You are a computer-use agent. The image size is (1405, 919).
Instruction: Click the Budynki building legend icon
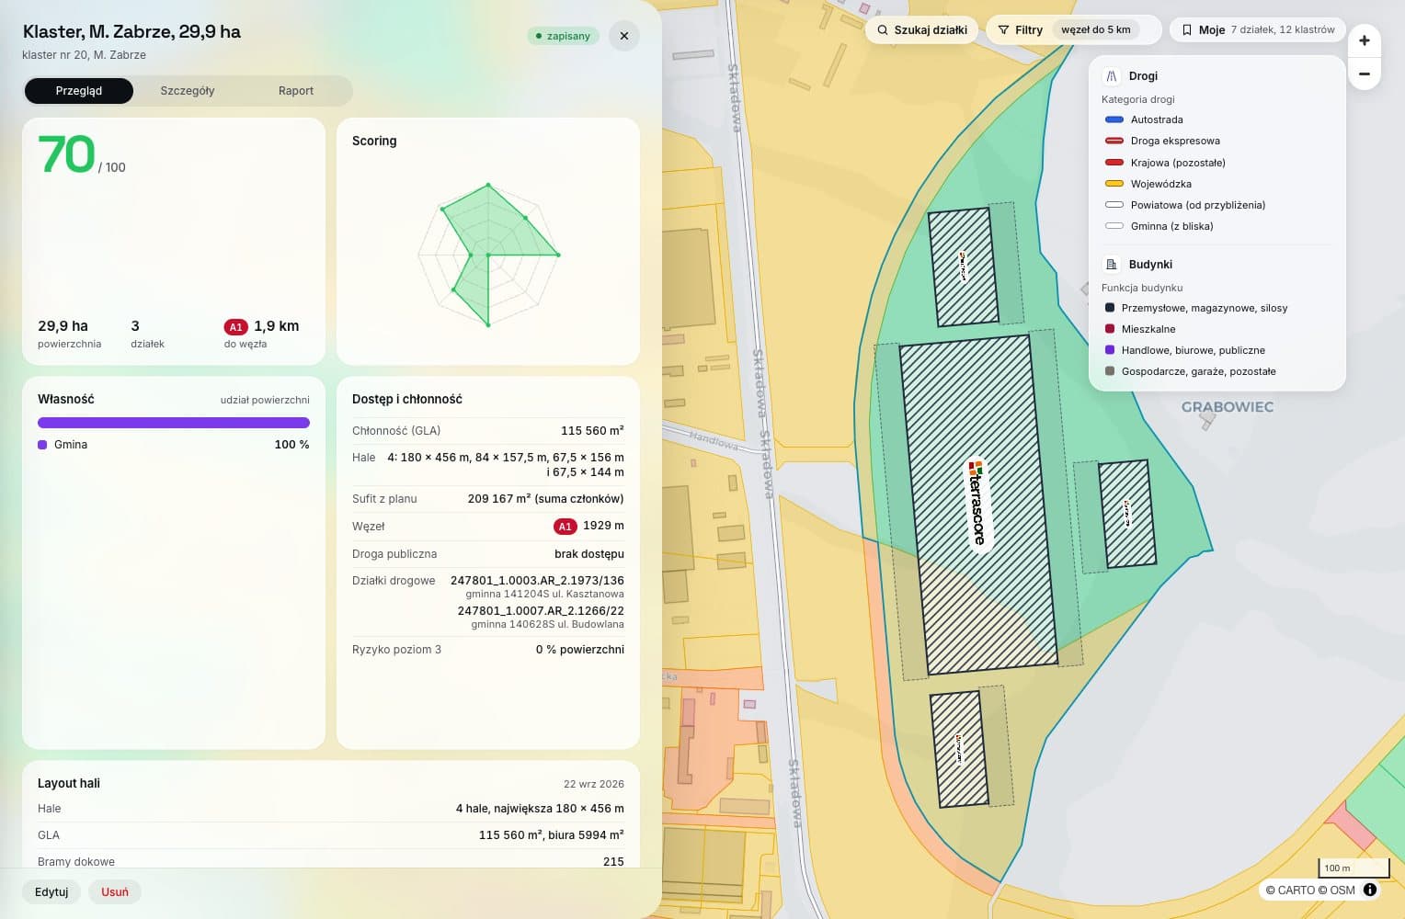coord(1111,265)
